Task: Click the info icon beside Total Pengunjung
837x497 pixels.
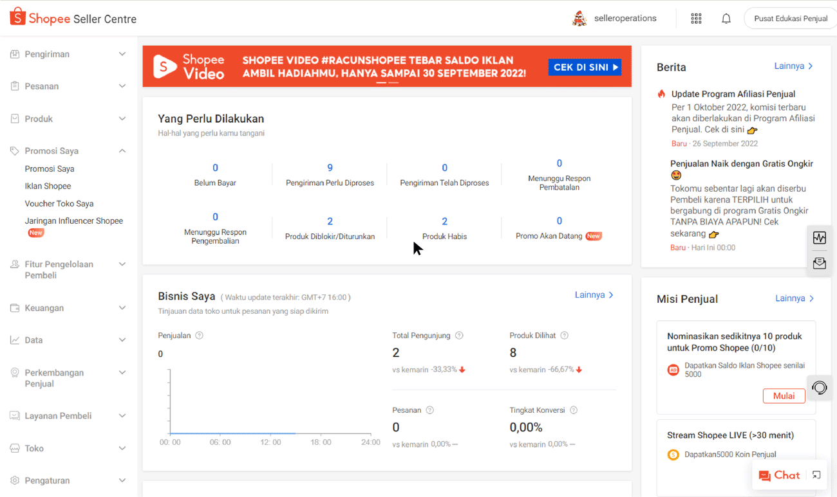Action: (x=459, y=336)
